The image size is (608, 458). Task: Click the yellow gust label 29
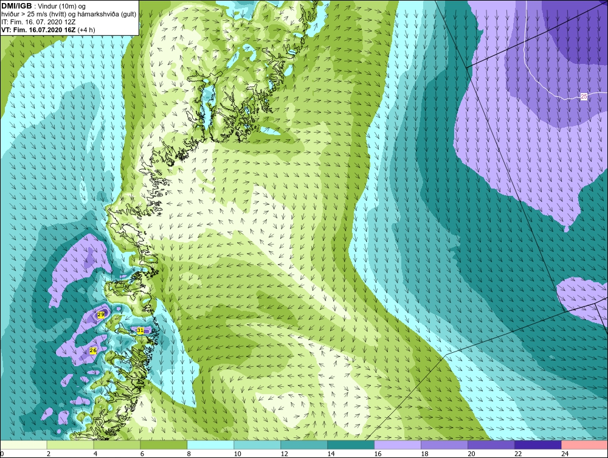coord(101,314)
